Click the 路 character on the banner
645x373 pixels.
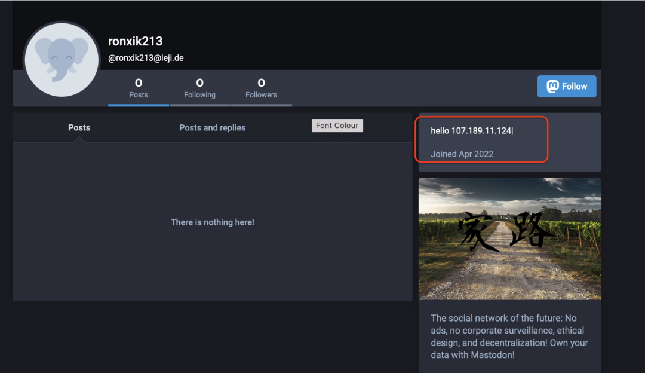coord(530,230)
